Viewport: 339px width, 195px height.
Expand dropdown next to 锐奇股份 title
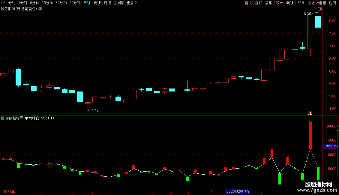click(40, 9)
